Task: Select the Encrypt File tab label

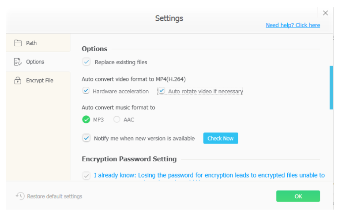Action: coord(40,81)
